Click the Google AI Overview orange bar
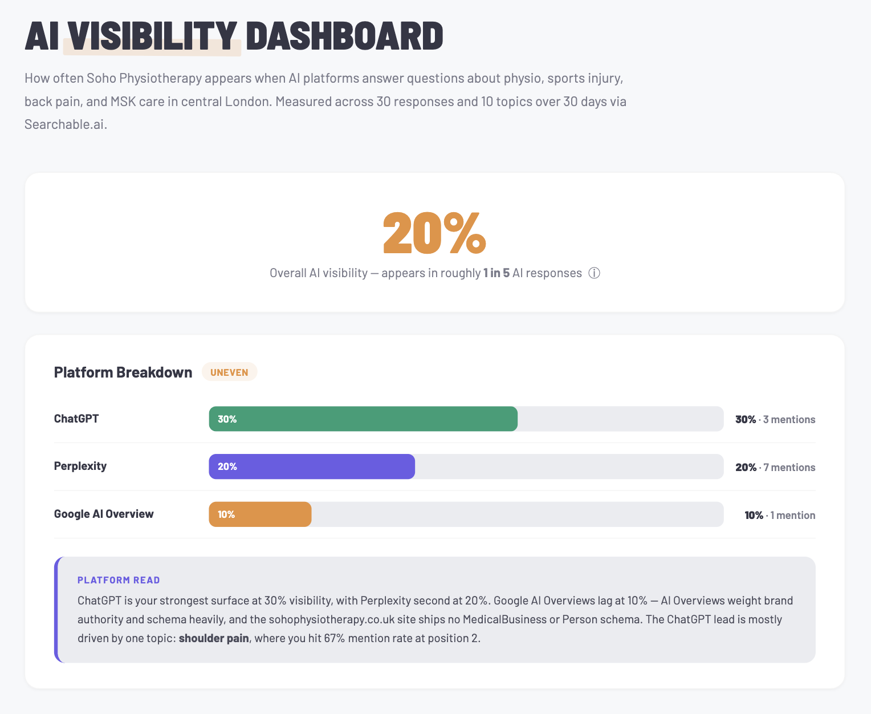 click(x=260, y=514)
